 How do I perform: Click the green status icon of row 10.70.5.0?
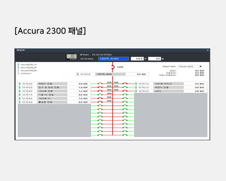pyautogui.click(x=19, y=87)
